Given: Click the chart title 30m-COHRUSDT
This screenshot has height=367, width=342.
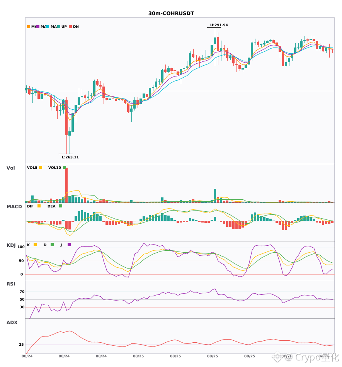Looking at the screenshot, I should (x=171, y=14).
